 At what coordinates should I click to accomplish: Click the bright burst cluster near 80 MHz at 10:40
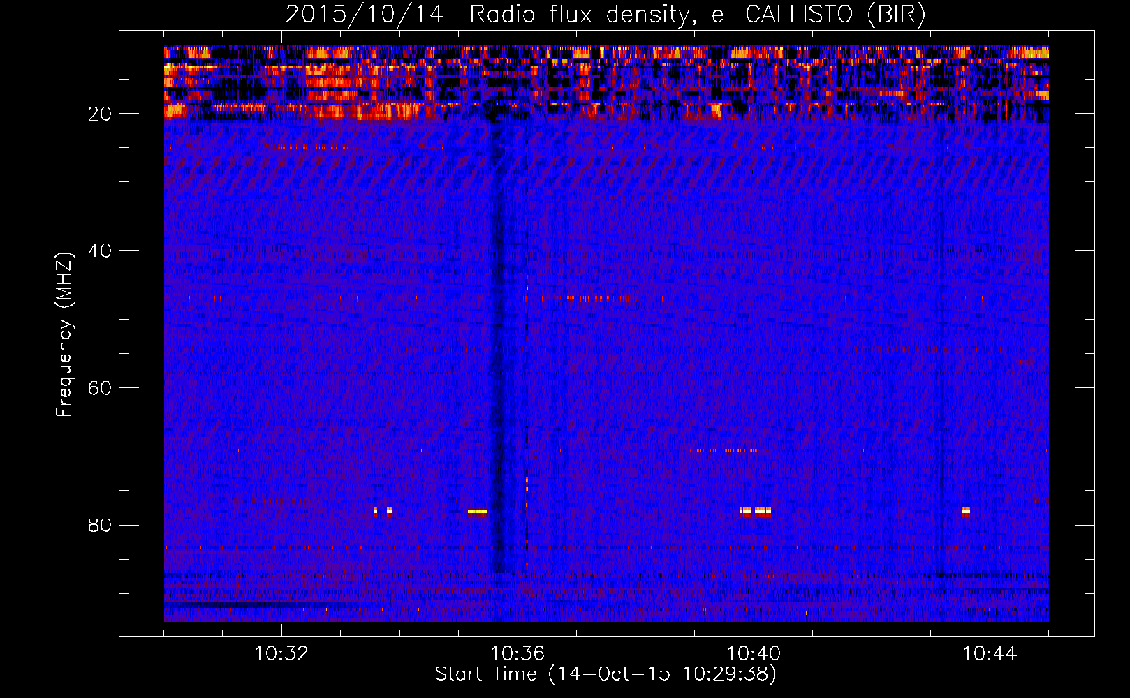click(756, 511)
